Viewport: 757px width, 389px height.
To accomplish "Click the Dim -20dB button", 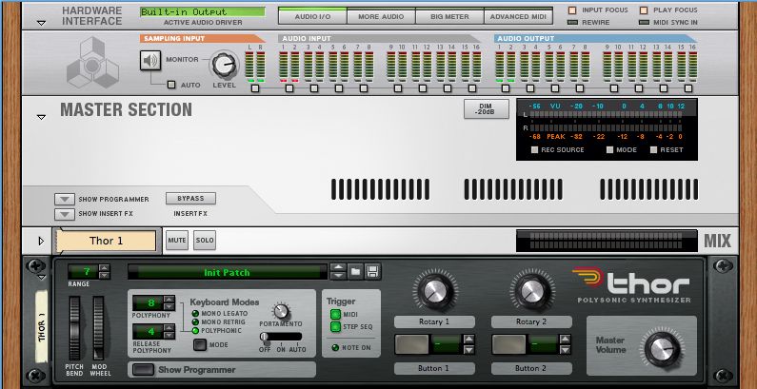I will pos(487,109).
